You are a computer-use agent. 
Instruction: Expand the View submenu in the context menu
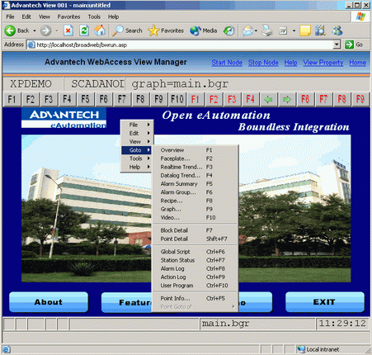[137, 142]
